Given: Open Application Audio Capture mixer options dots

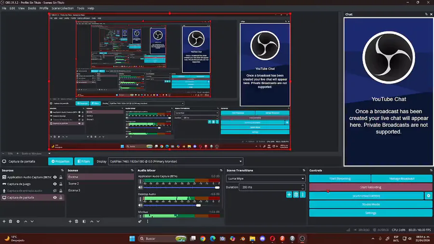Looking at the screenshot, I should (x=140, y=182).
